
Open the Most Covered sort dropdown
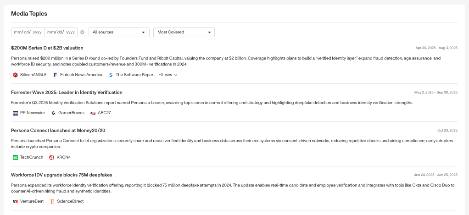(184, 32)
